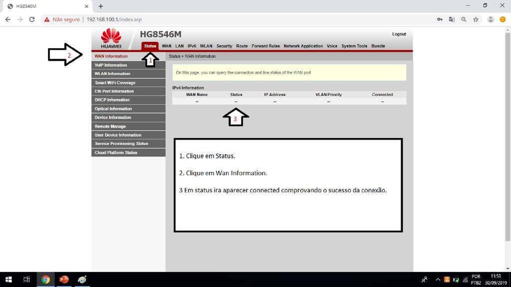
Task: Click the orange tray application icon
Action: click(x=447, y=280)
